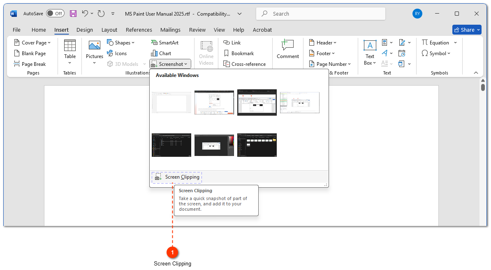Viewport: 491px width, 270px height.
Task: Switch to the Design tab
Action: pyautogui.click(x=85, y=30)
